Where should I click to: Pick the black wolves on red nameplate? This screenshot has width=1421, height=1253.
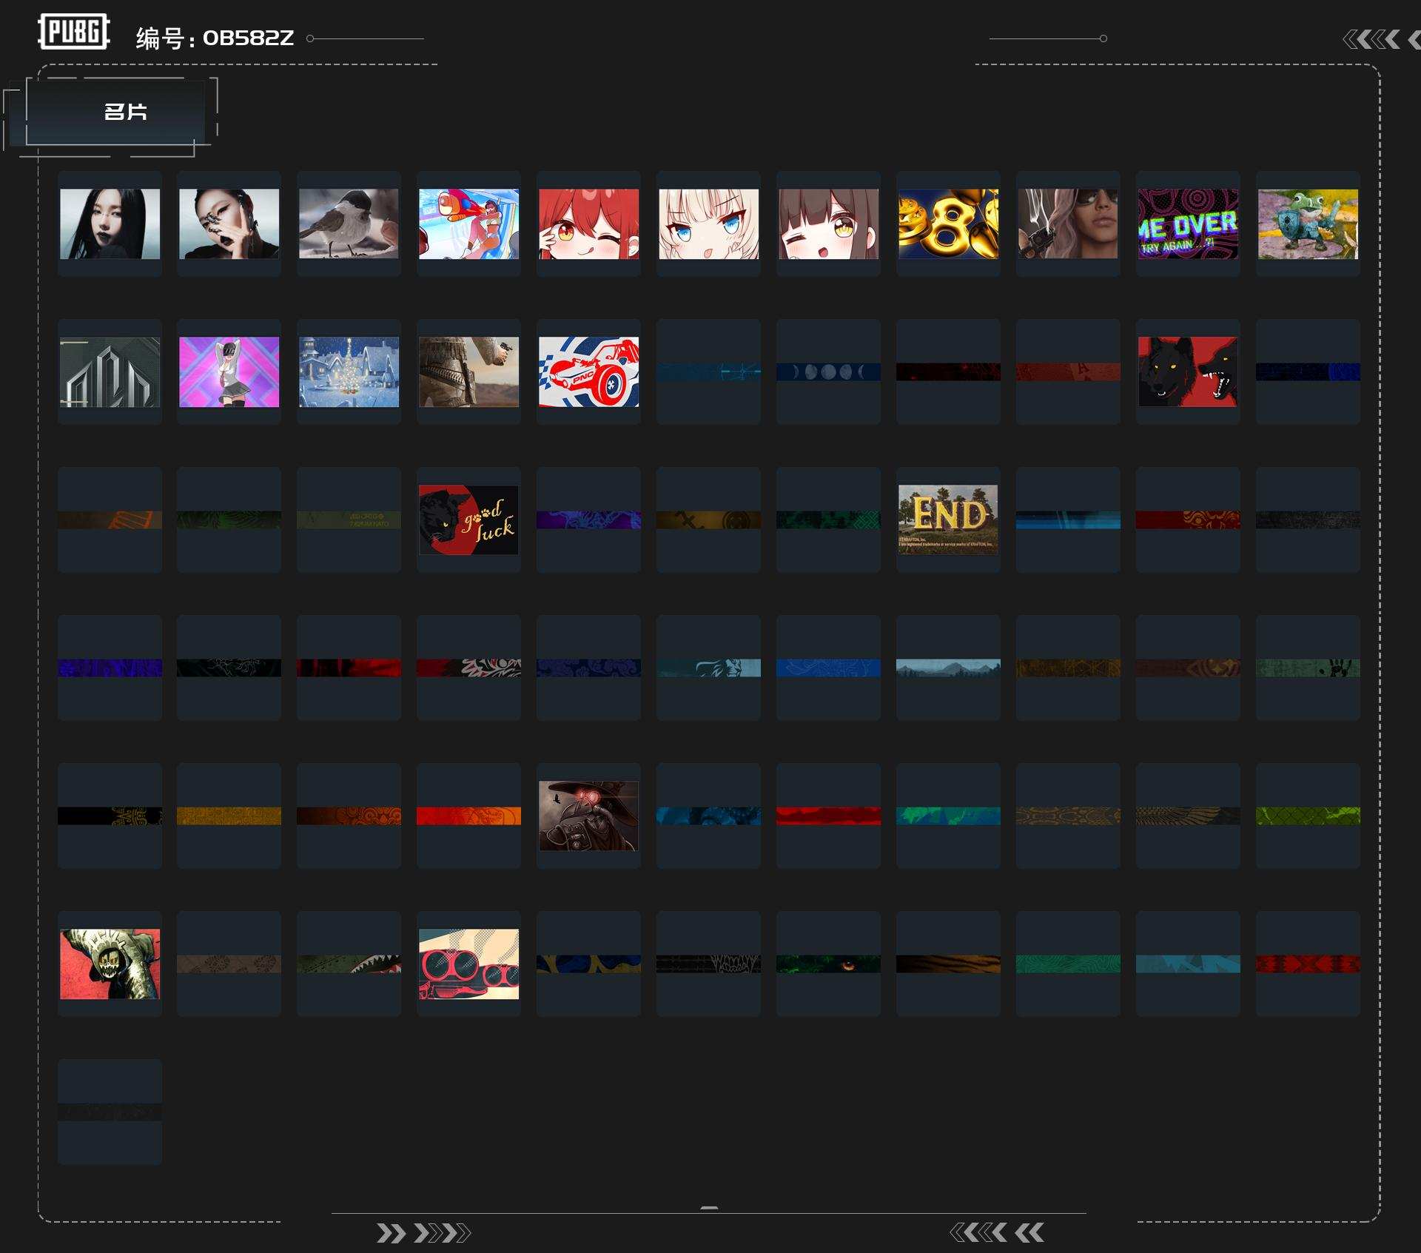click(1187, 372)
